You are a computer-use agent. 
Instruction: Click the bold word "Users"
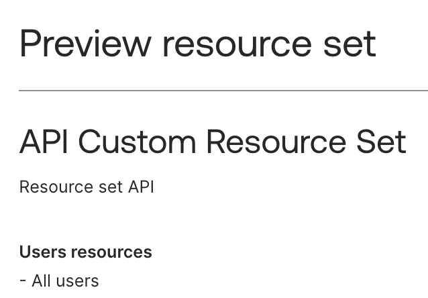click(42, 252)
